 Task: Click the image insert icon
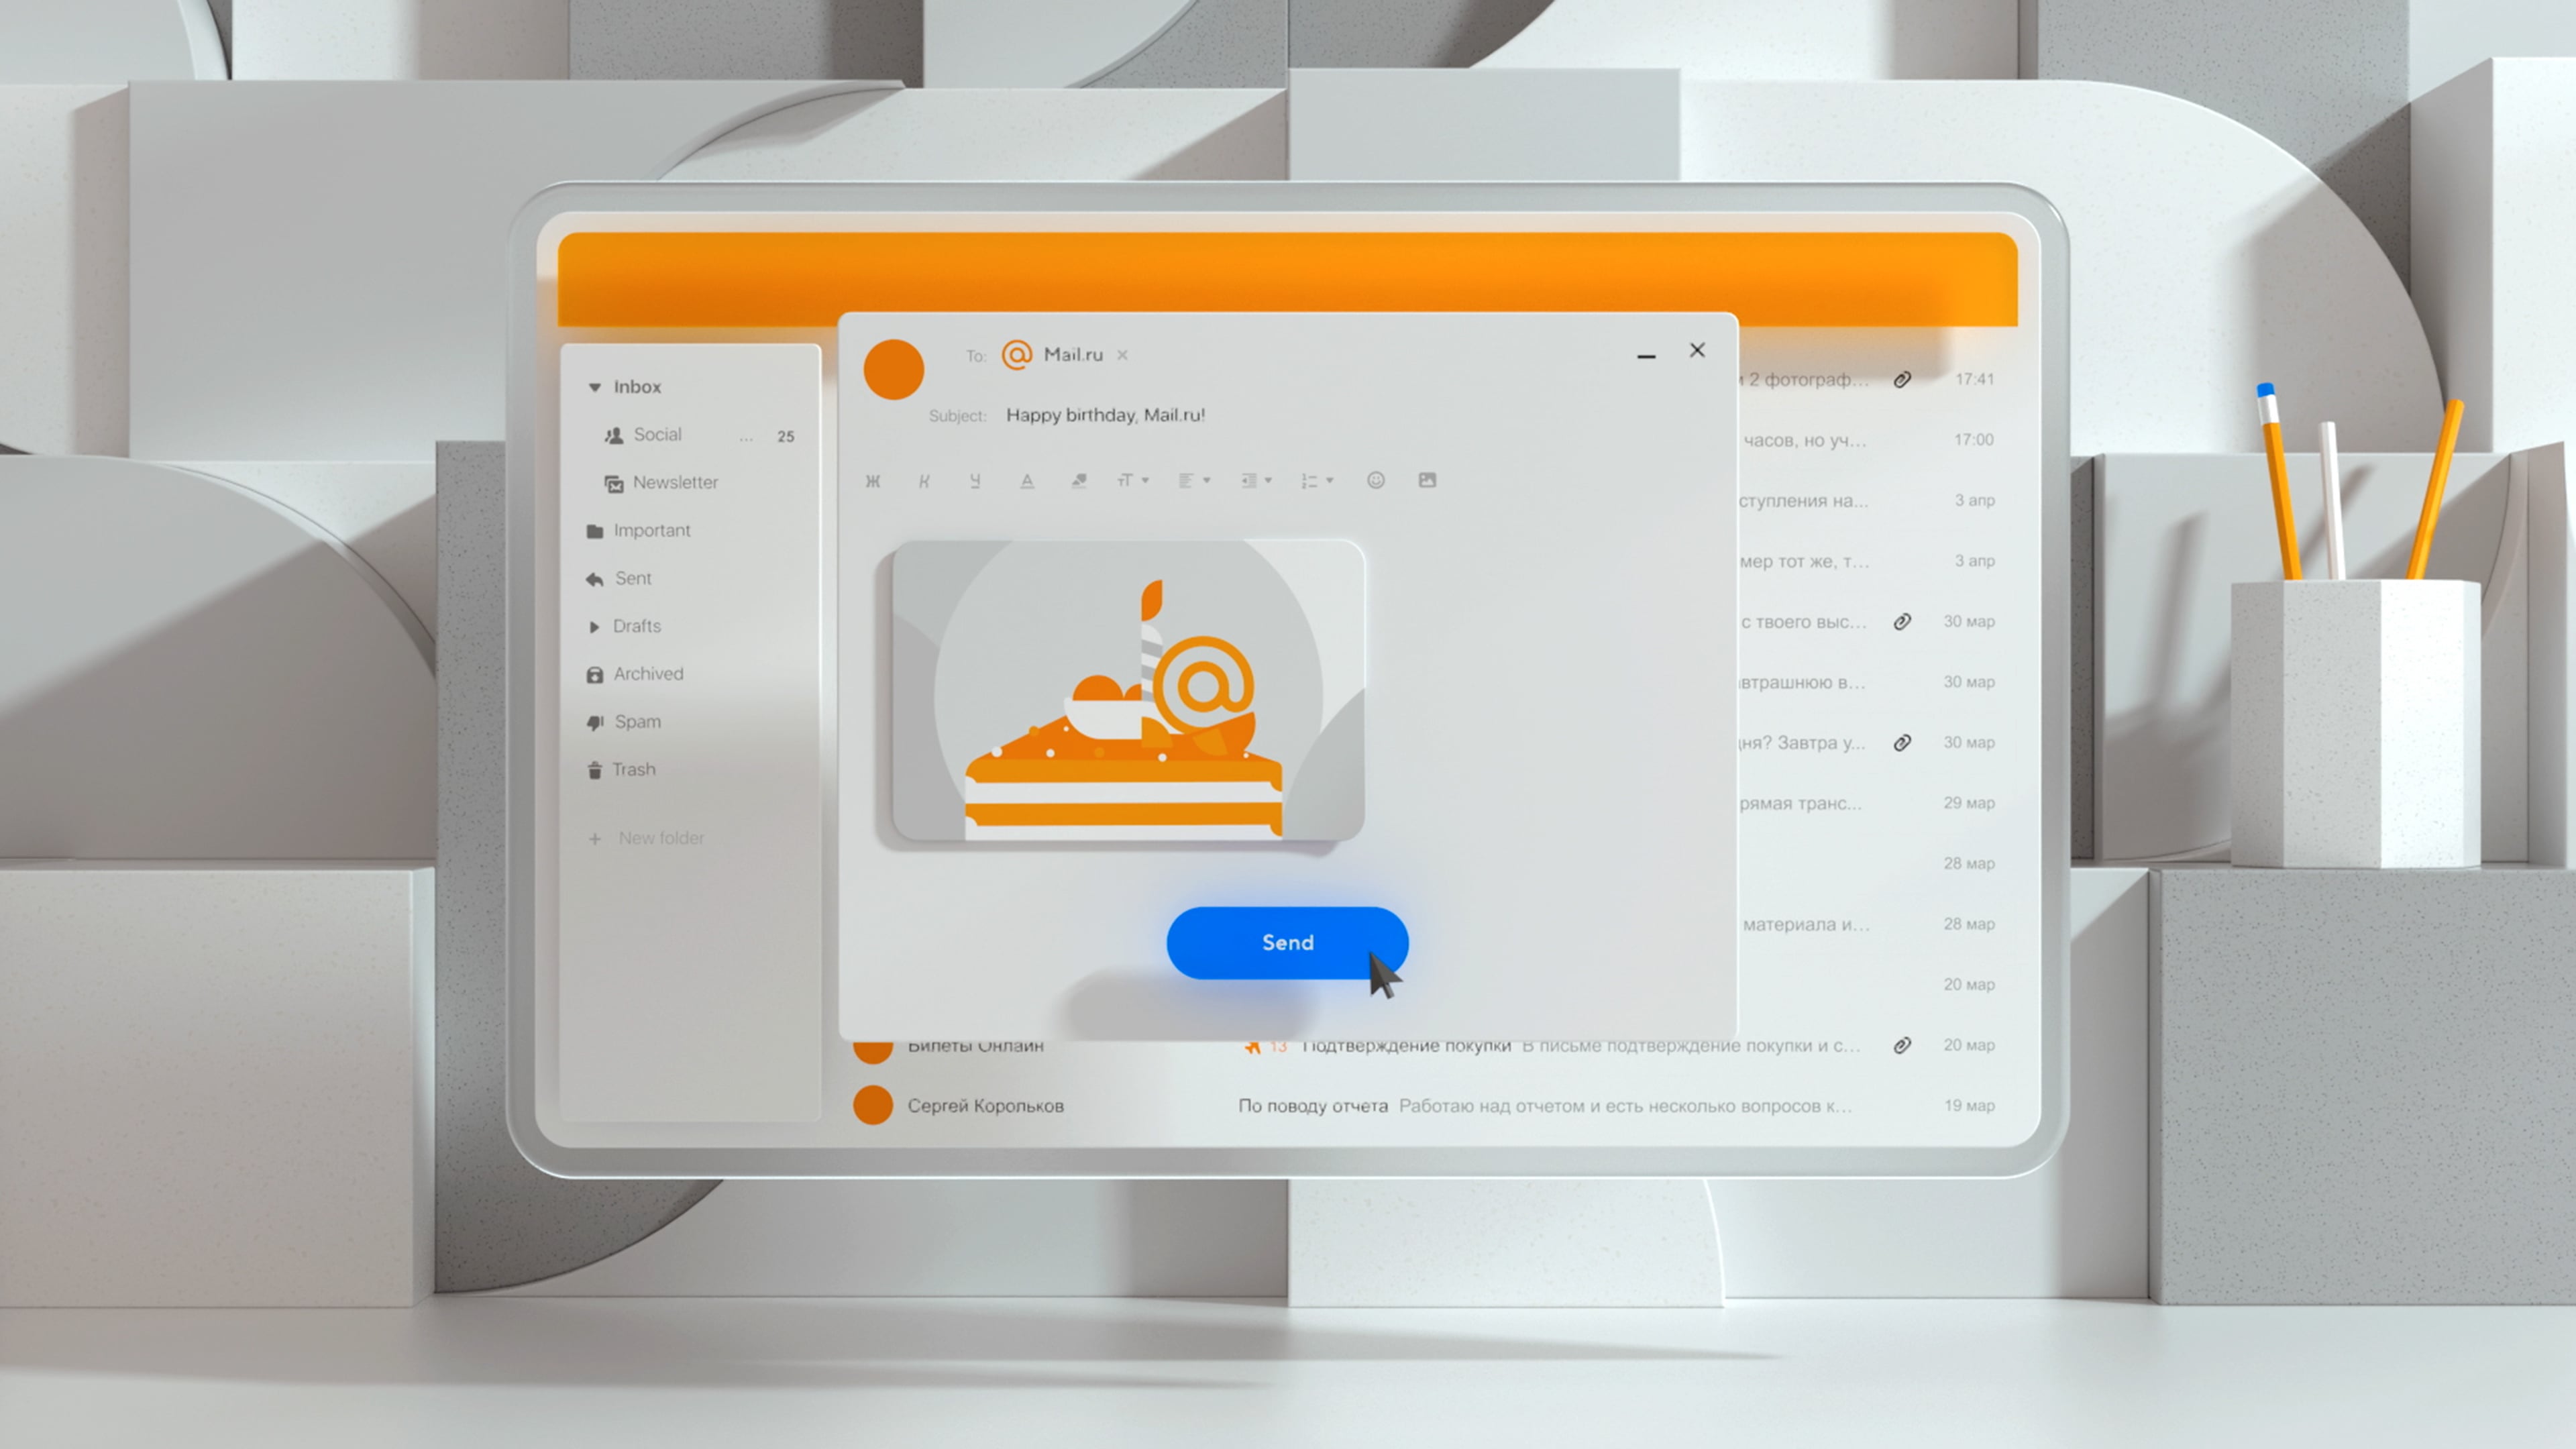coord(1430,480)
